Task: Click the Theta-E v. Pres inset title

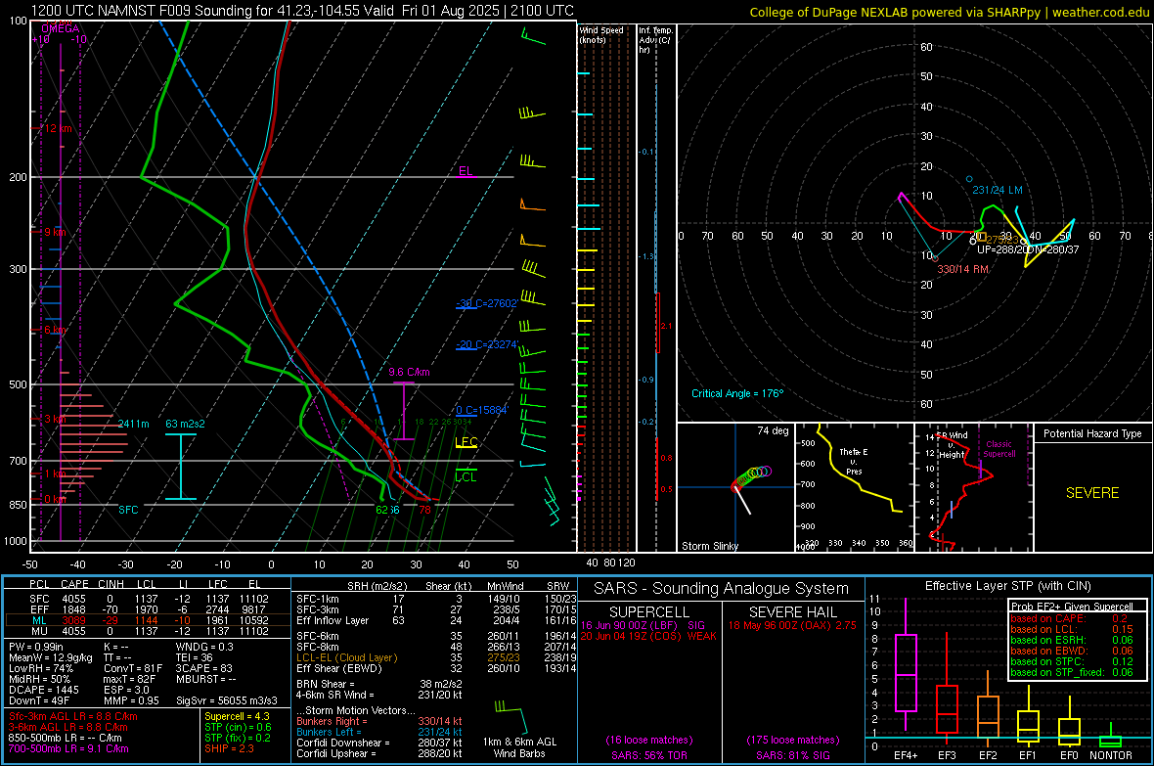Action: tap(854, 462)
